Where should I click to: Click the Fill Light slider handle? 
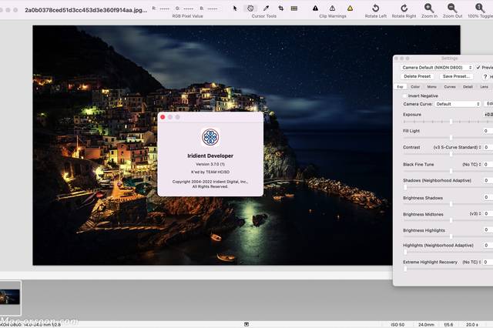point(451,138)
